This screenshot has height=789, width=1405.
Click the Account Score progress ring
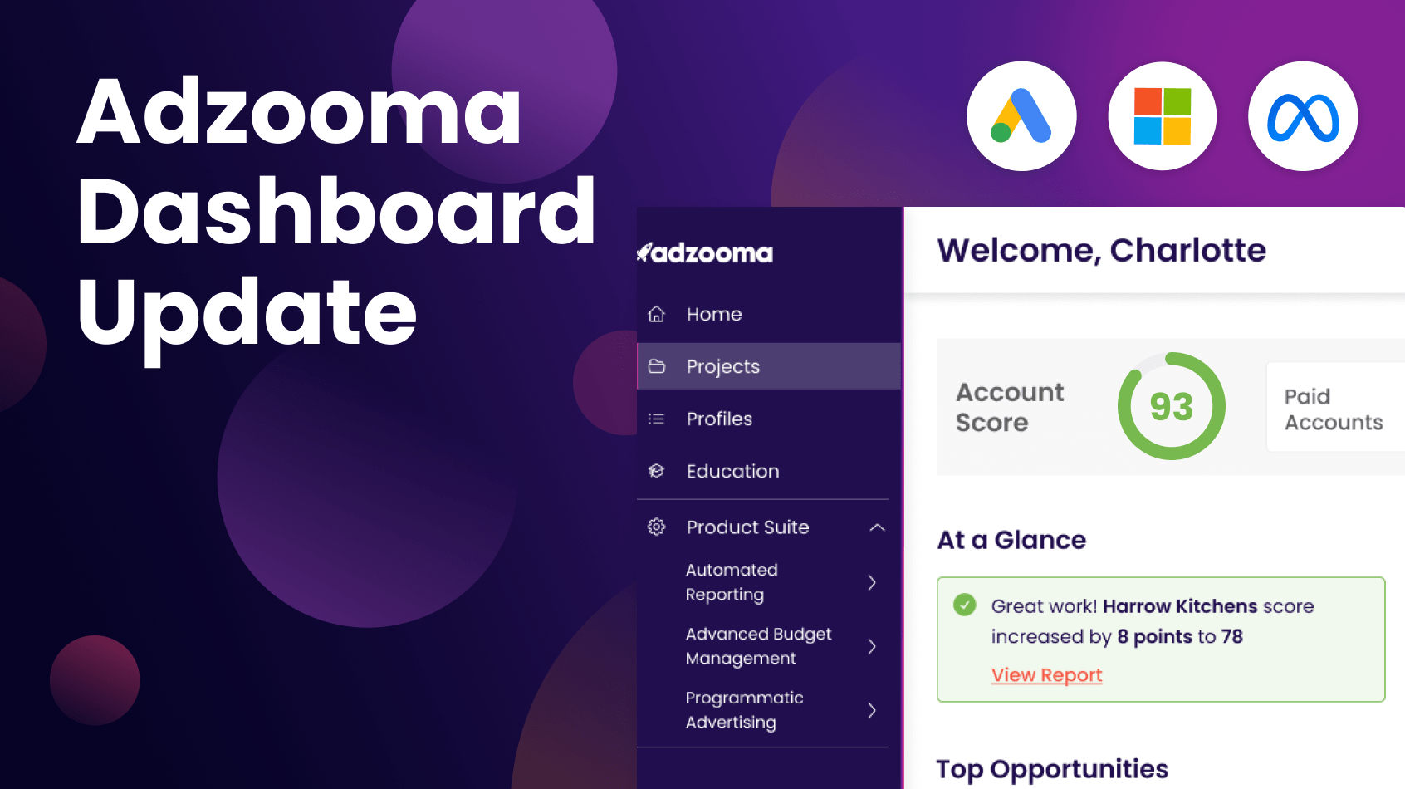(1171, 406)
